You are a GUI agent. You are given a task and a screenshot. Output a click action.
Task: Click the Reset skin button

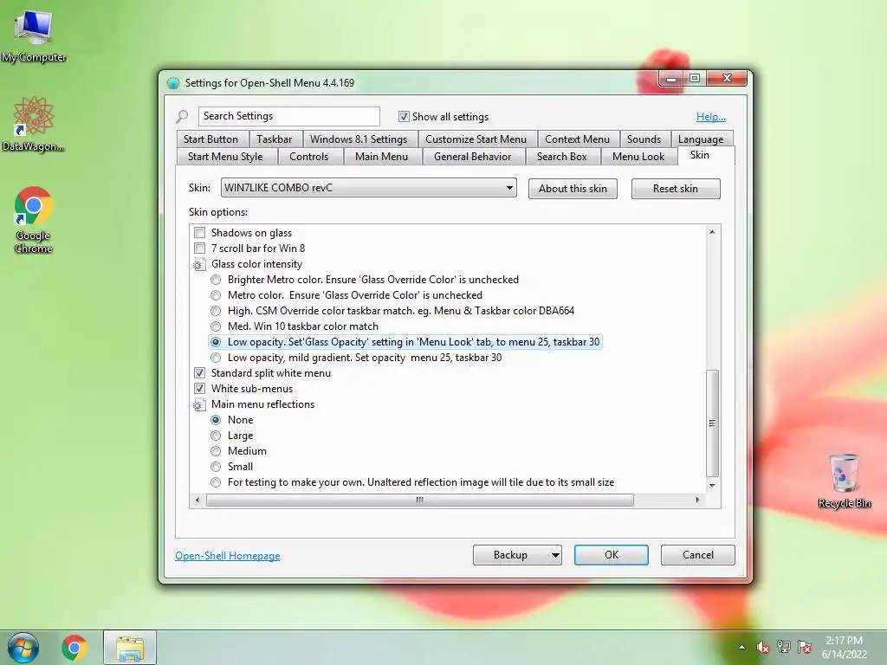click(x=676, y=189)
